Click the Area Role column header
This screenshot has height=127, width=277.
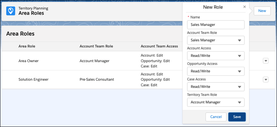point(27,46)
